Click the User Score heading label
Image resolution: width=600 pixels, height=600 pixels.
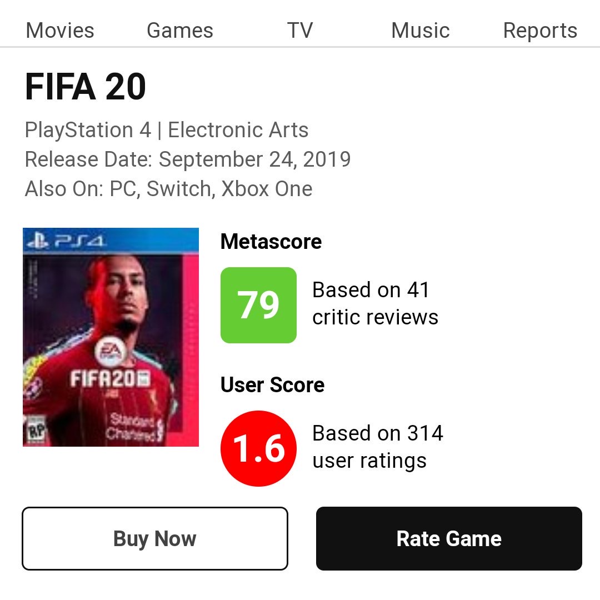(272, 385)
